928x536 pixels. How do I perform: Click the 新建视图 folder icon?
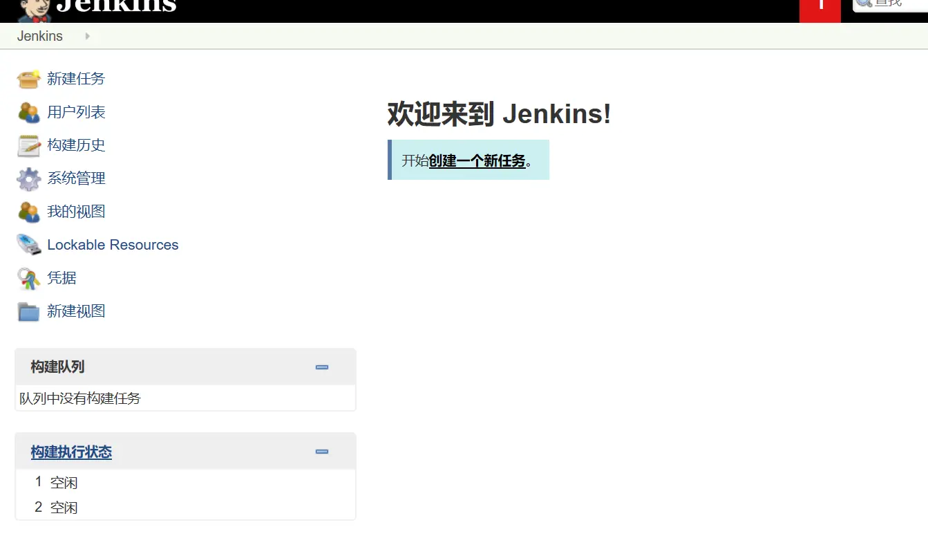pyautogui.click(x=29, y=311)
